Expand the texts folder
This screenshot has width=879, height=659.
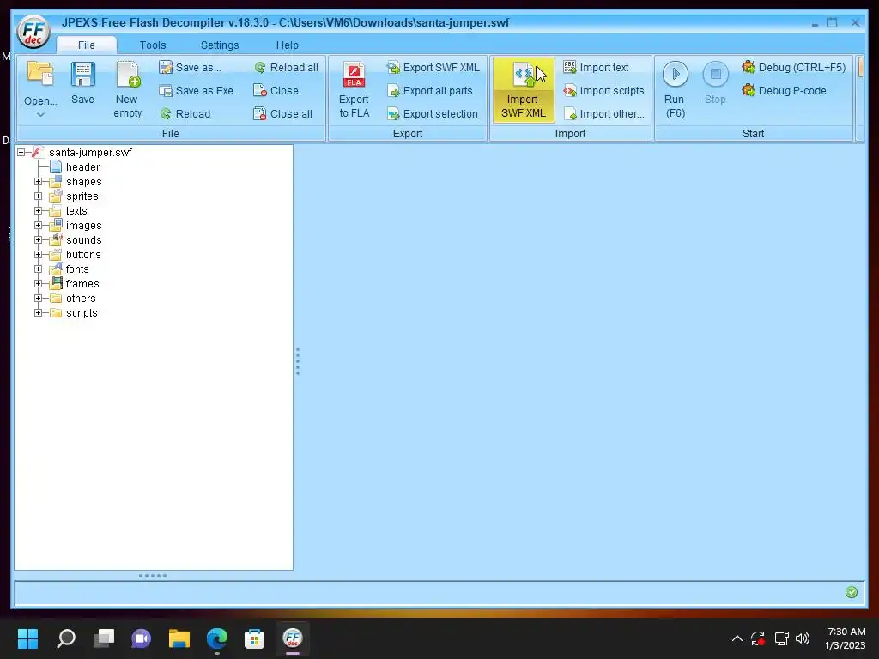[38, 211]
